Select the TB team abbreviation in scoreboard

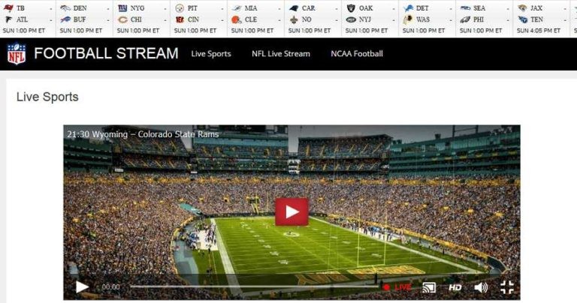(x=20, y=8)
